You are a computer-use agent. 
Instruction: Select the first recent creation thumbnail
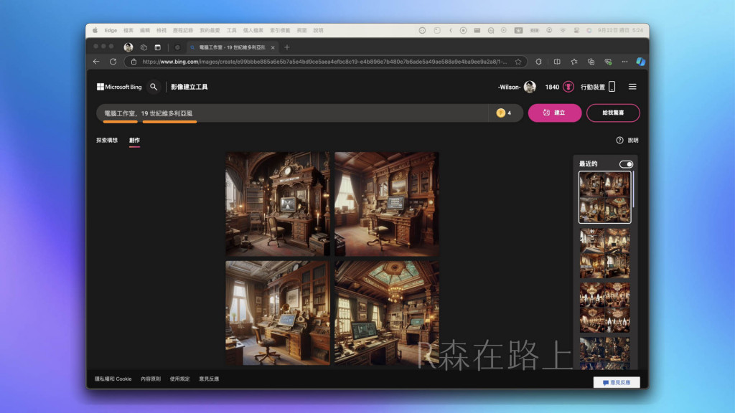(604, 197)
